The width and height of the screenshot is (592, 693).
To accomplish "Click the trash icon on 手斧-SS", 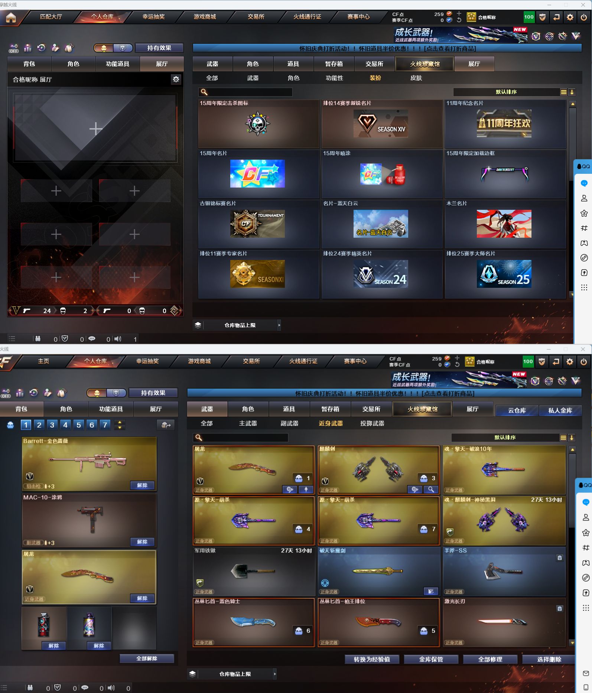I will click(x=559, y=558).
